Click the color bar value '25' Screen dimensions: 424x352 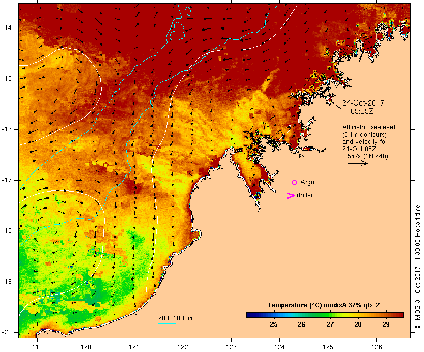coord(274,324)
